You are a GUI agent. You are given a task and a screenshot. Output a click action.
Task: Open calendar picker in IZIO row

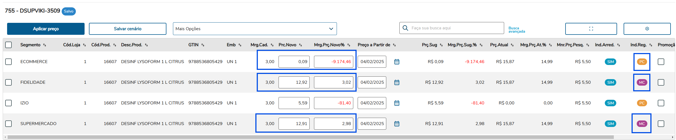(397, 103)
